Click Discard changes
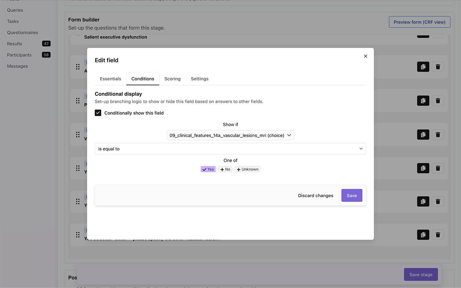The width and height of the screenshot is (461, 288). point(316,196)
